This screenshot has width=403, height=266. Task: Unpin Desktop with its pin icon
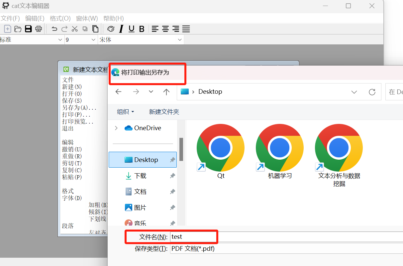tap(172, 160)
